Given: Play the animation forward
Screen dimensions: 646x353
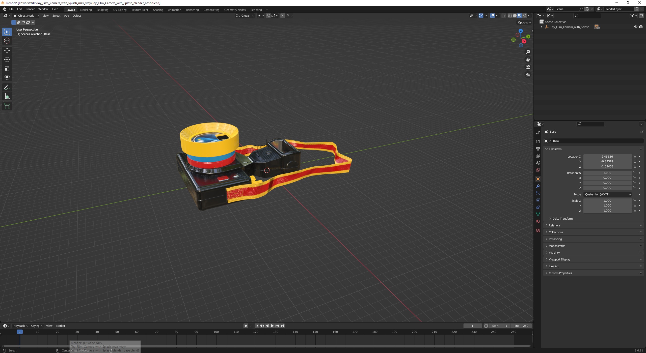Looking at the screenshot, I should coord(272,326).
